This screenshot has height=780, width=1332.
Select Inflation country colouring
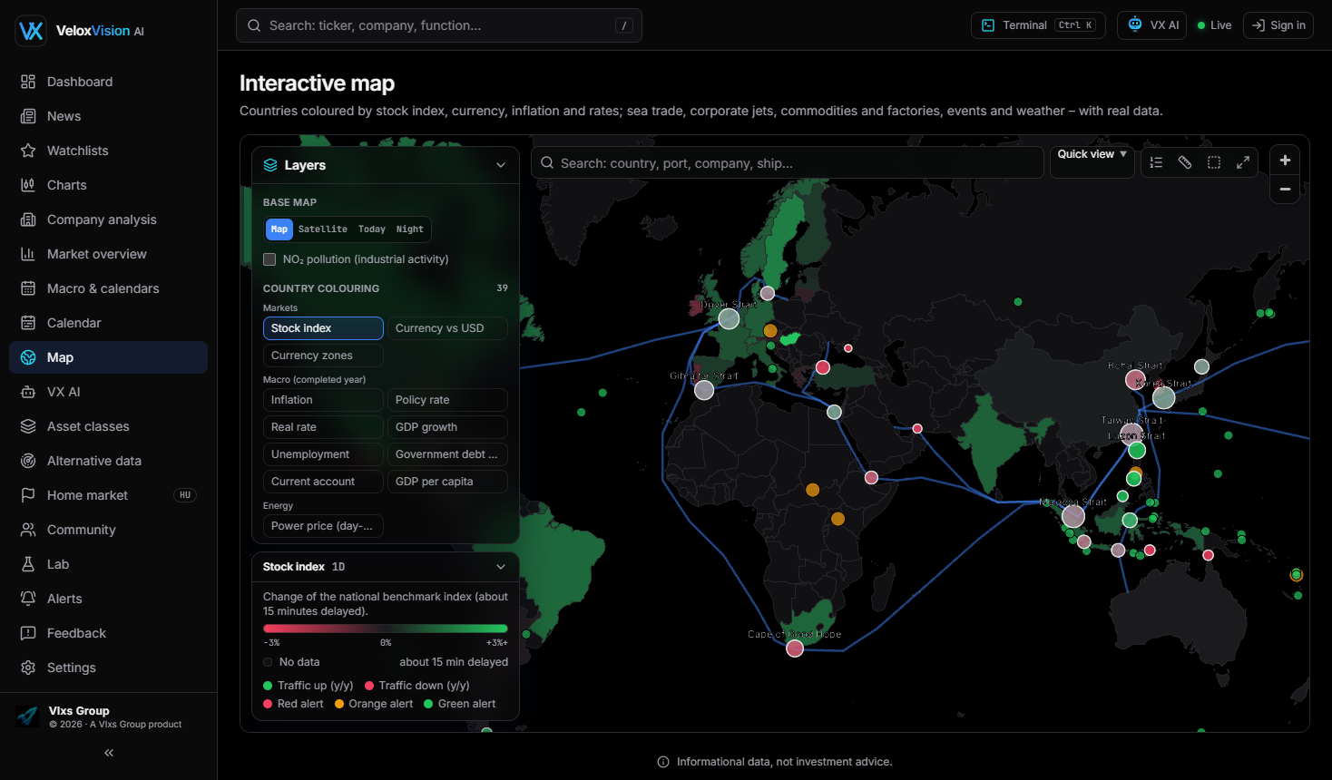click(x=323, y=400)
